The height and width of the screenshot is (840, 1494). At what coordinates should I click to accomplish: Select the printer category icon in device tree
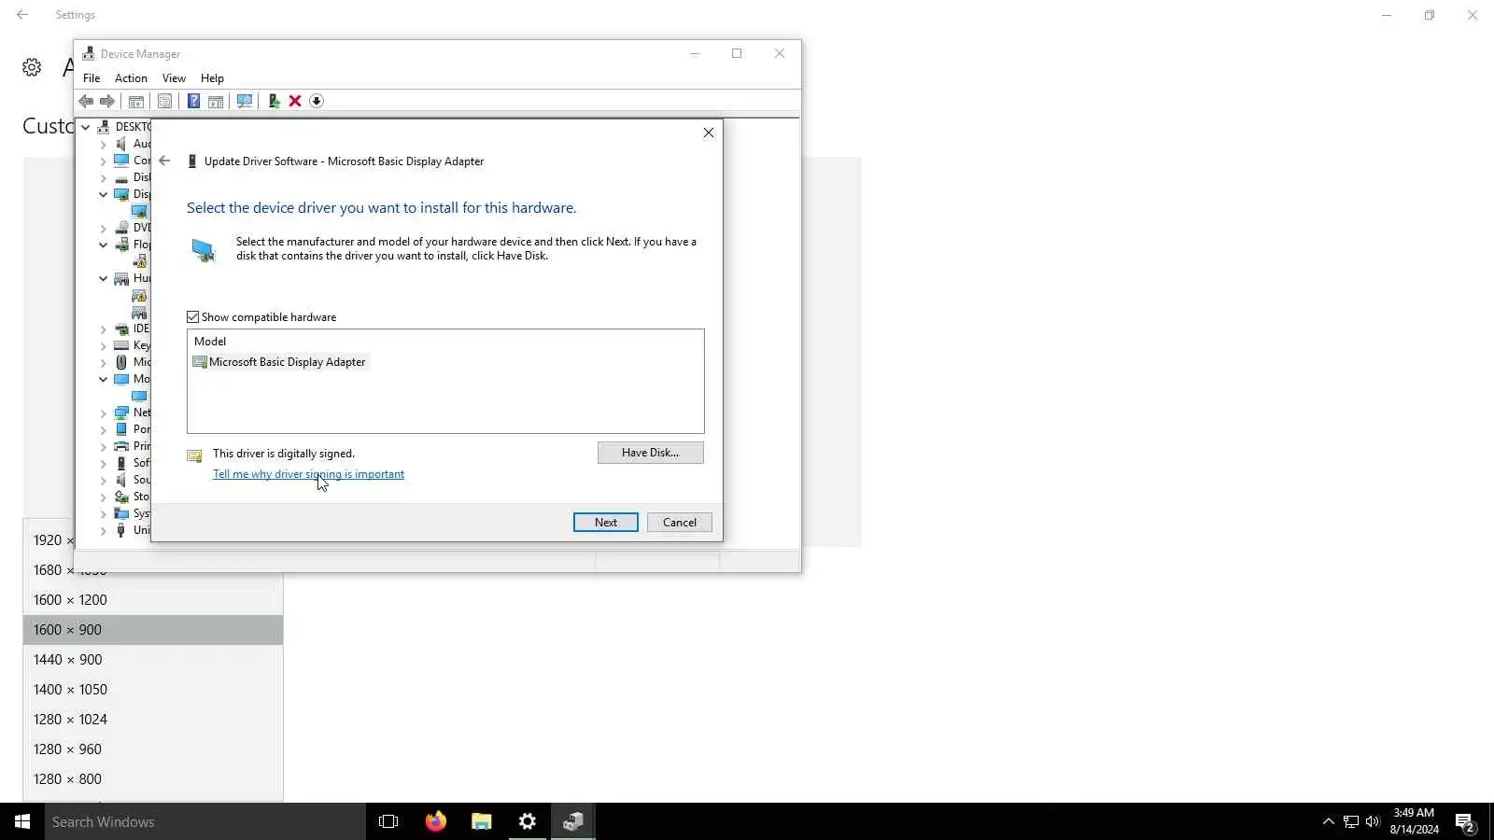click(121, 446)
